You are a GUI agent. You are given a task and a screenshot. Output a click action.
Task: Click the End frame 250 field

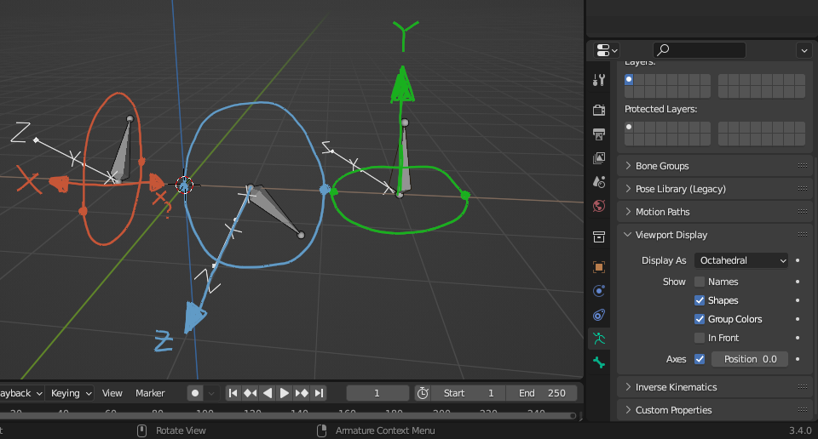pos(542,393)
